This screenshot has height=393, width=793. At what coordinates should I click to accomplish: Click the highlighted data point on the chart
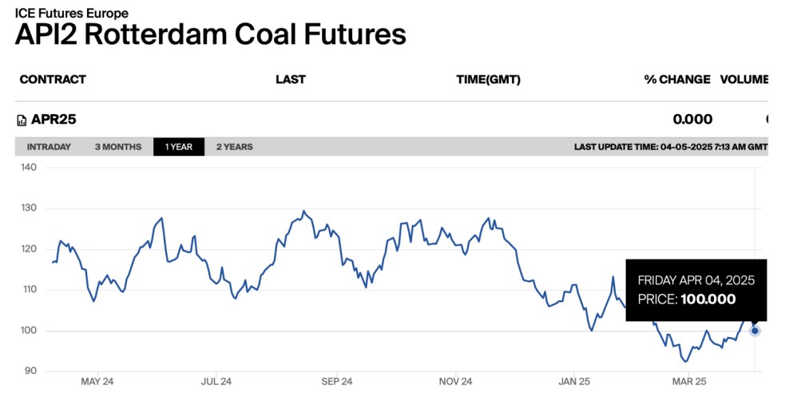pos(755,331)
